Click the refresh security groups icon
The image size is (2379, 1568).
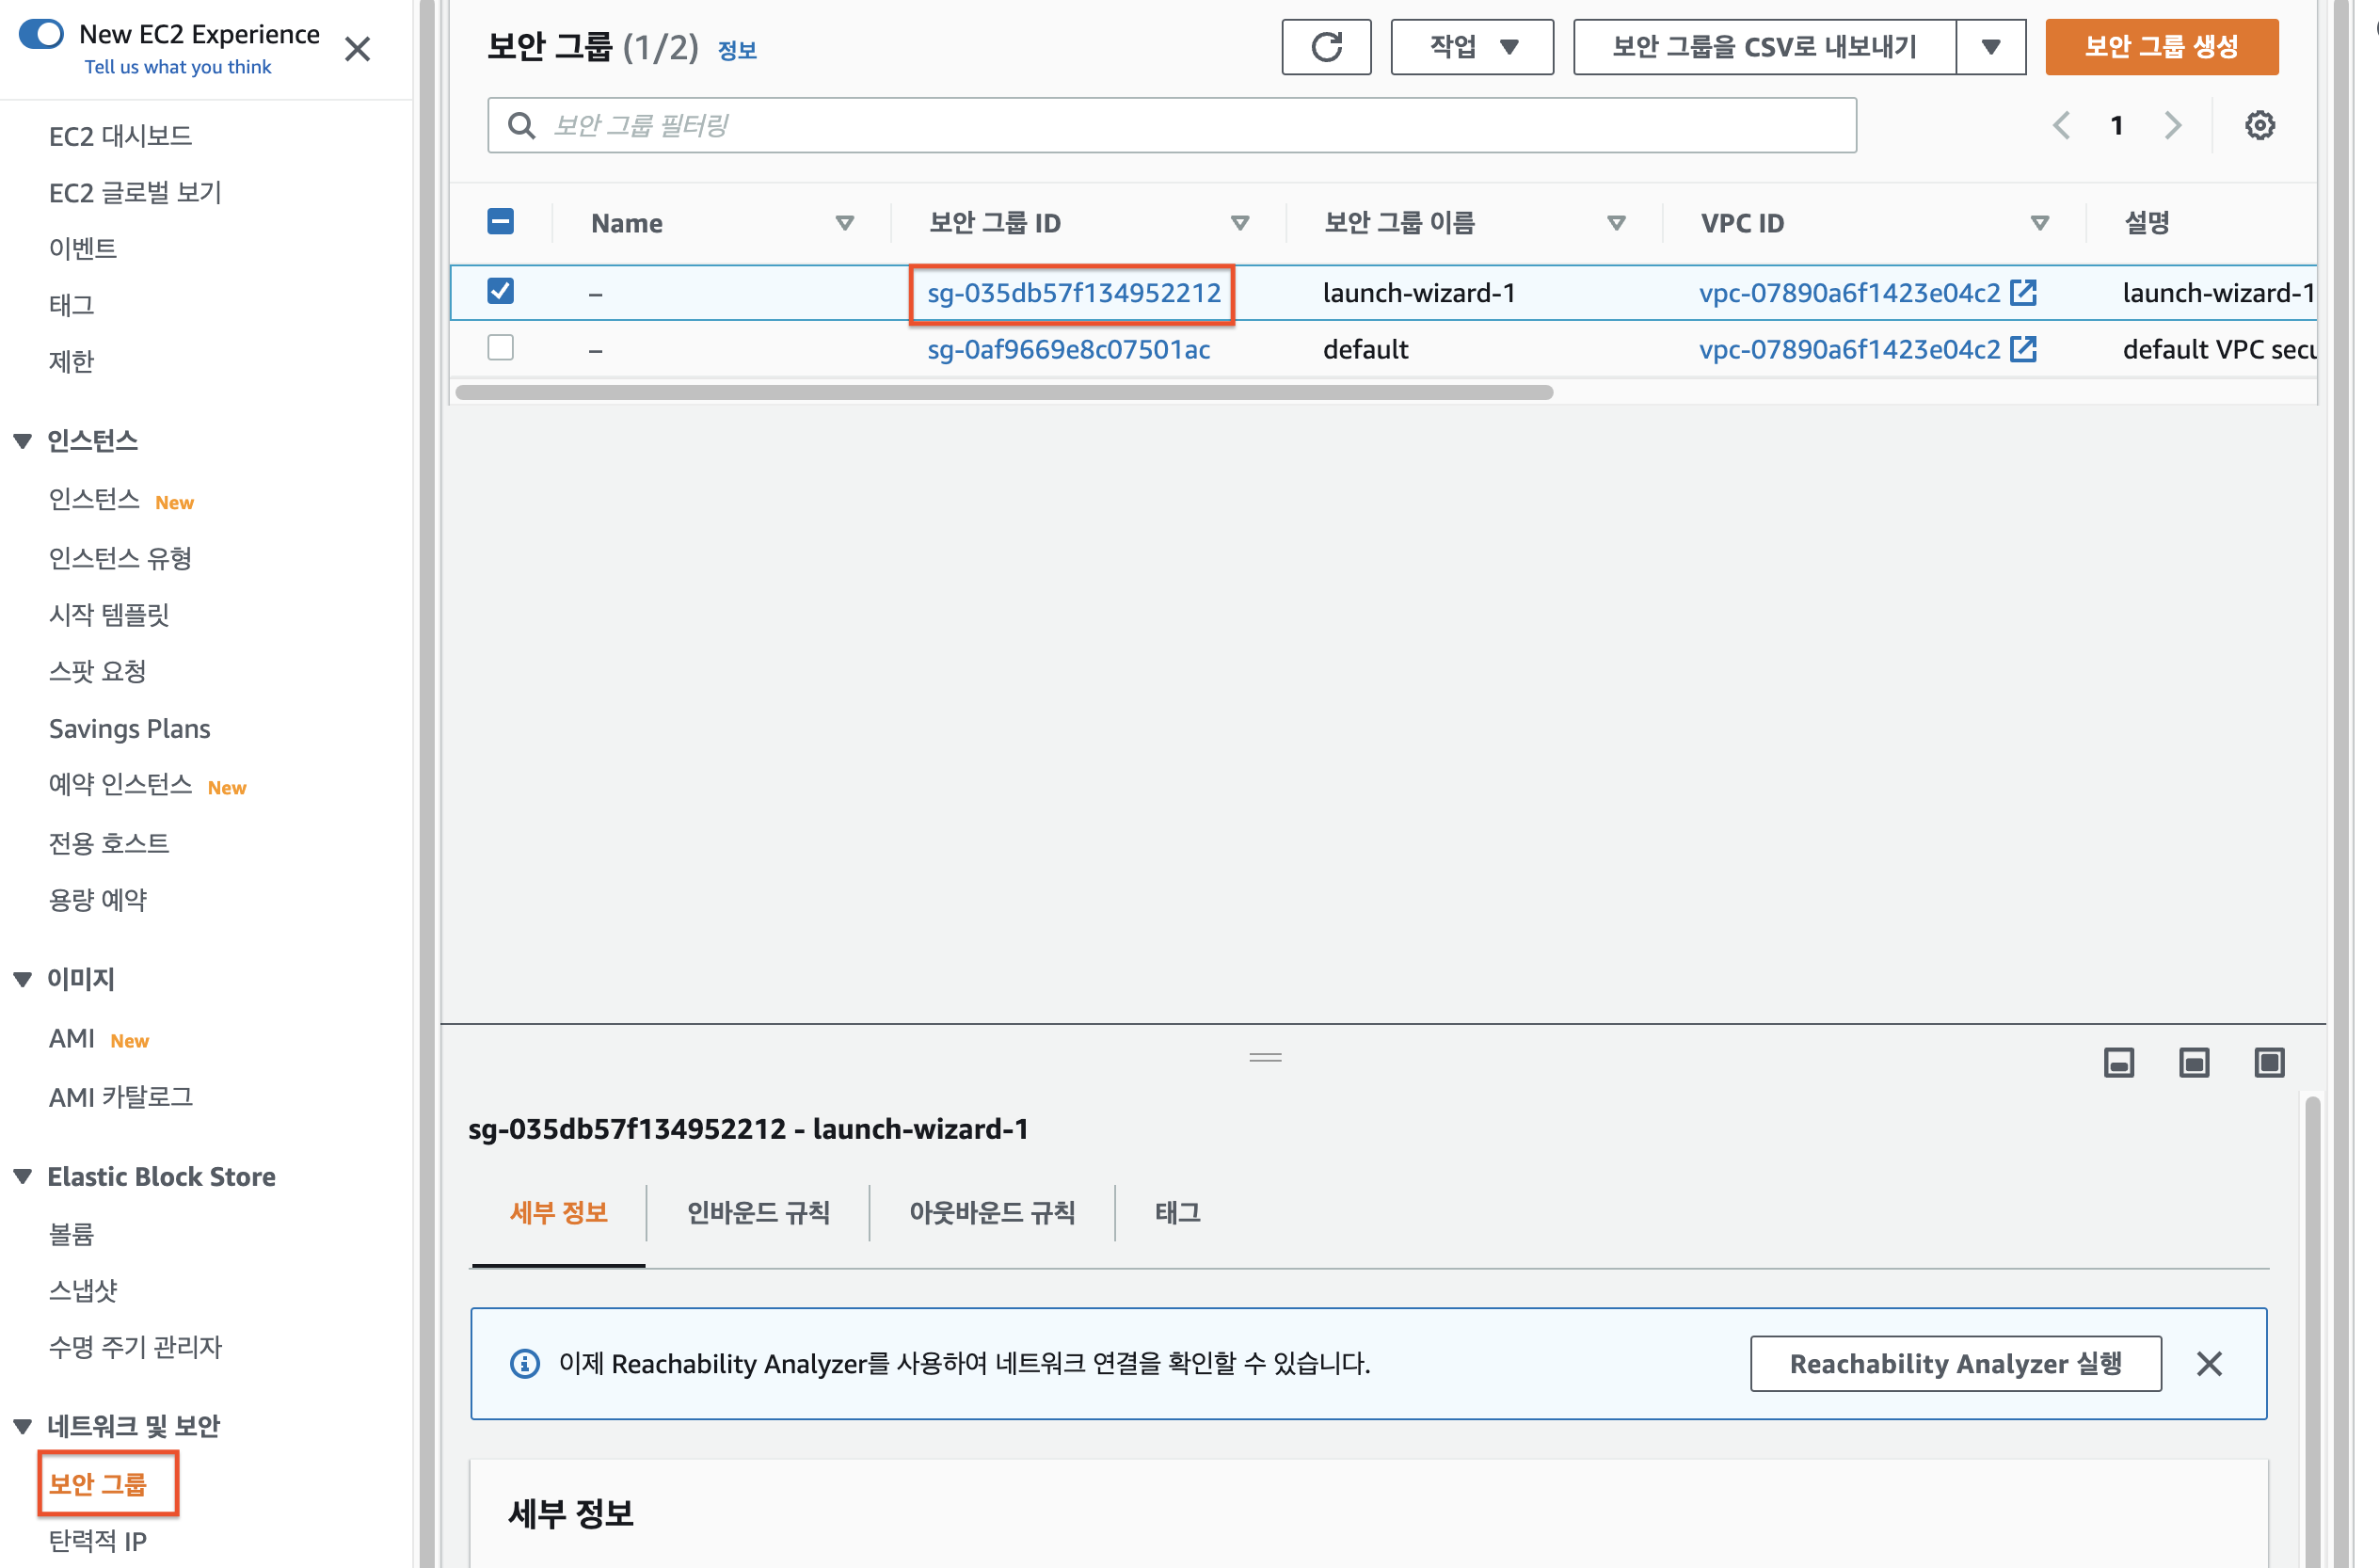coord(1325,47)
